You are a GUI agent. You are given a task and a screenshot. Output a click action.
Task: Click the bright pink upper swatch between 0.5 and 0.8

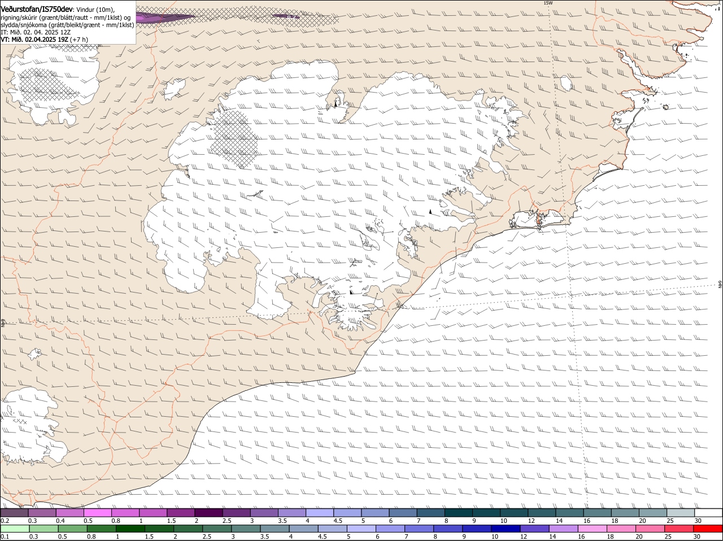(97, 513)
